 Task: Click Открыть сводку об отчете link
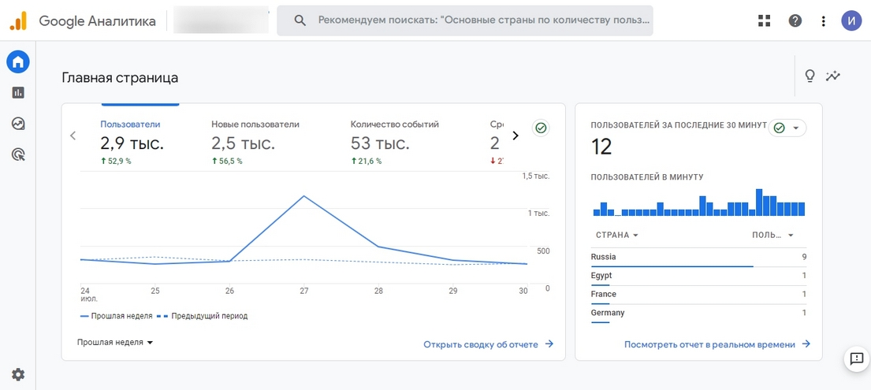coord(489,344)
